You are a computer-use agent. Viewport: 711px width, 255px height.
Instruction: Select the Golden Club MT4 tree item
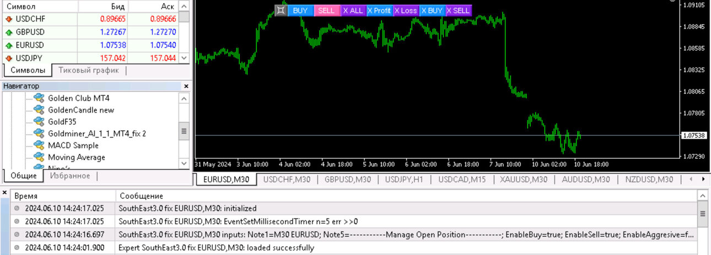[79, 98]
